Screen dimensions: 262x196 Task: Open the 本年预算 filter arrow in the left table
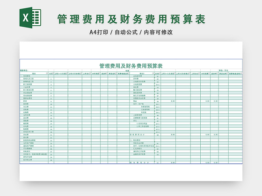(99, 74)
